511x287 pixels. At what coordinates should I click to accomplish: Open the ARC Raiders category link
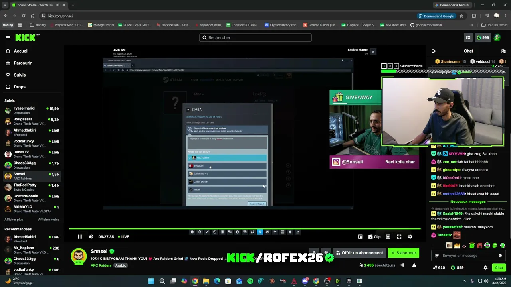[101, 265]
